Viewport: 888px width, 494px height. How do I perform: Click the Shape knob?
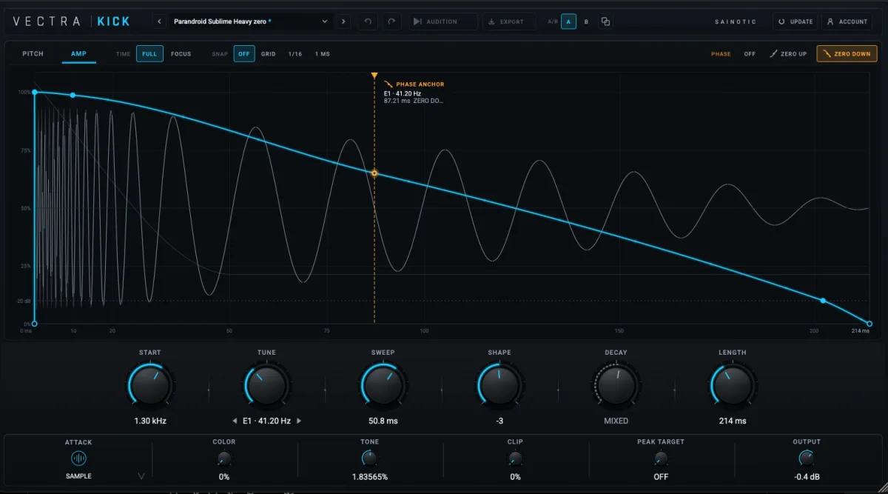(499, 385)
